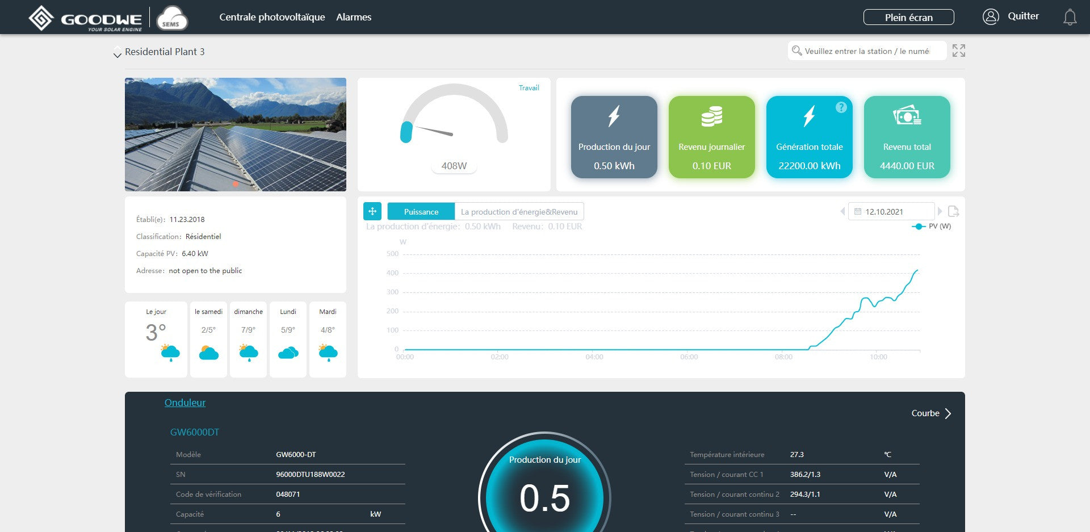Viewport: 1090px width, 532px height.
Task: Go to previous day arrow
Action: pyautogui.click(x=842, y=211)
